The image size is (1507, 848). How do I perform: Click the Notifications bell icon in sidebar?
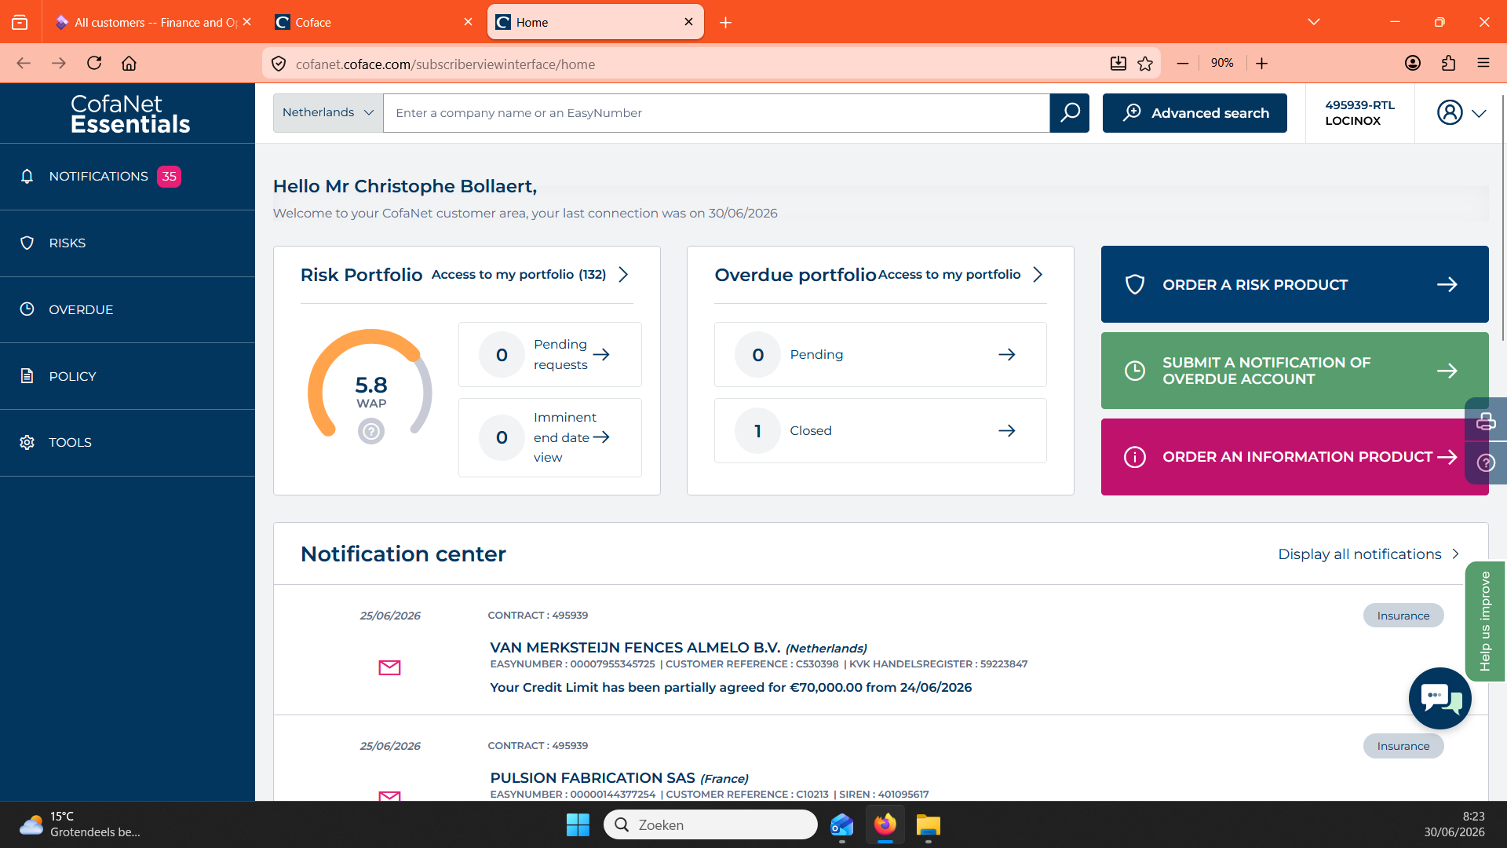(x=27, y=177)
